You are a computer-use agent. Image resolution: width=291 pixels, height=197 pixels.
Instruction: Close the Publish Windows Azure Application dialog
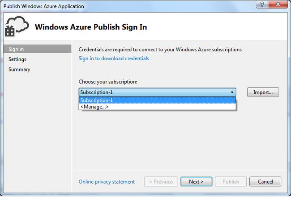278,4
